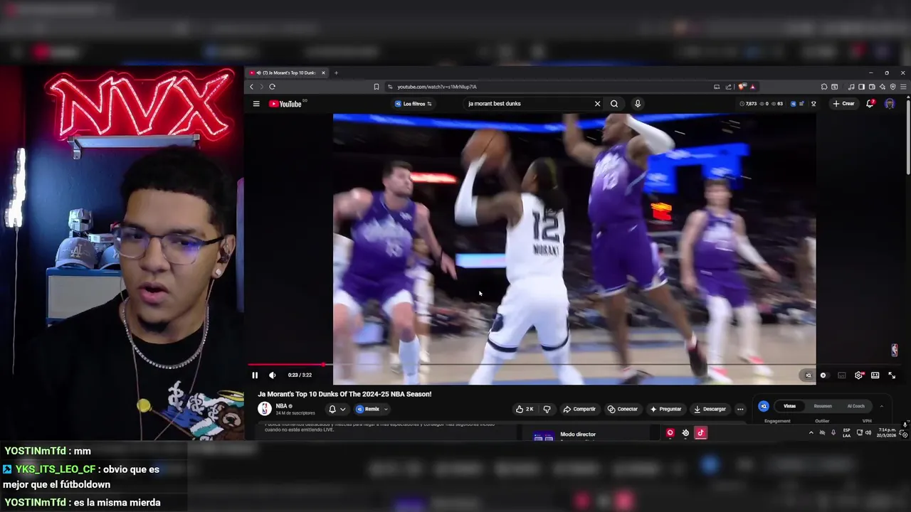Like the video with 2 K likes

coord(525,409)
